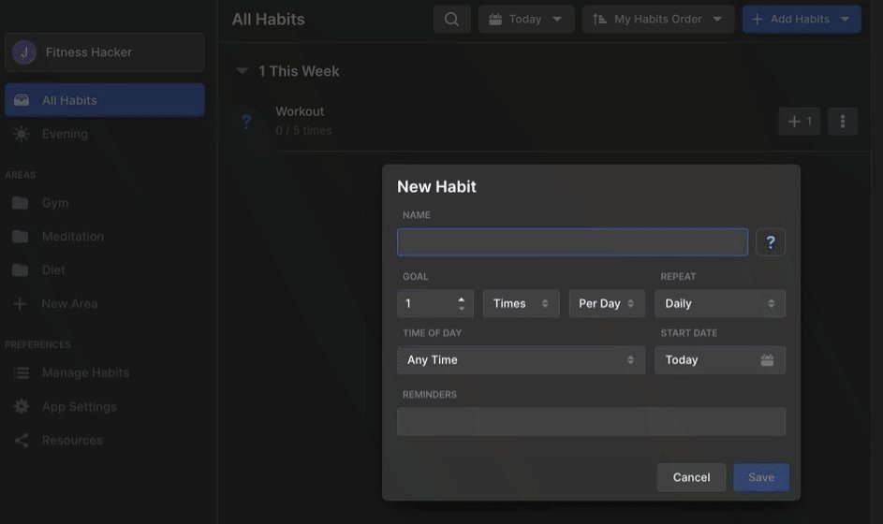Open the Fitness Hacker account menu
The height and width of the screenshot is (524, 883).
click(105, 52)
